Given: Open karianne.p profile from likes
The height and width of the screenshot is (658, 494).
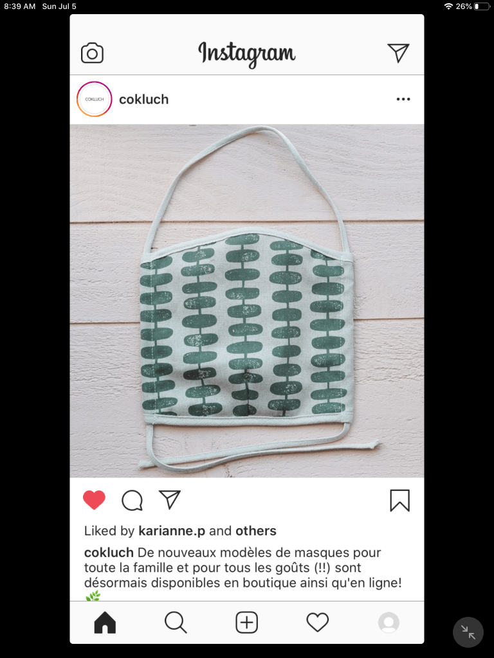Looking at the screenshot, I should 172,531.
